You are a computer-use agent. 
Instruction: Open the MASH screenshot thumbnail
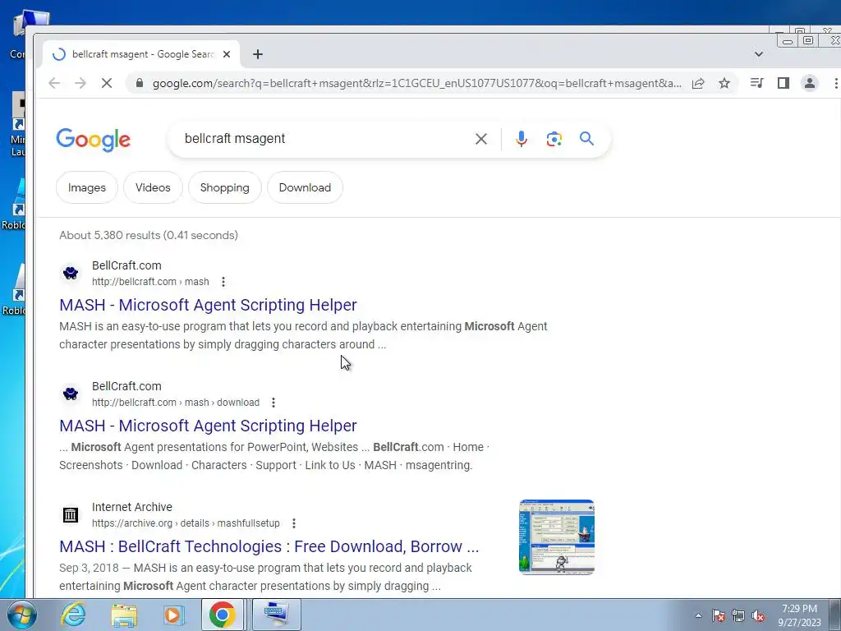[557, 537]
